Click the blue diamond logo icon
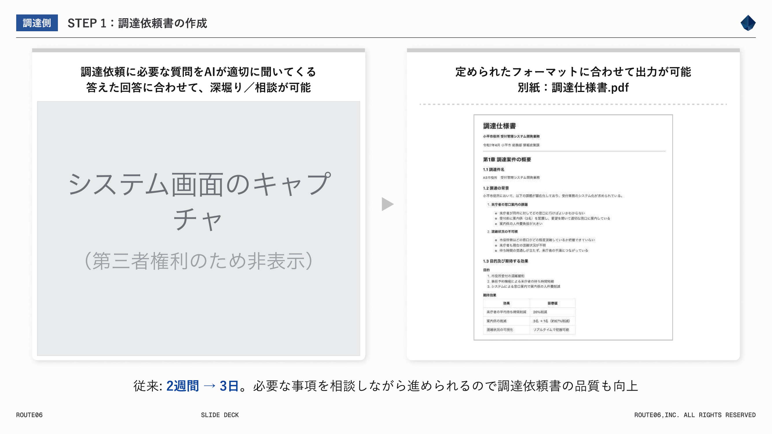Viewport: 772px width, 434px height. 748,23
